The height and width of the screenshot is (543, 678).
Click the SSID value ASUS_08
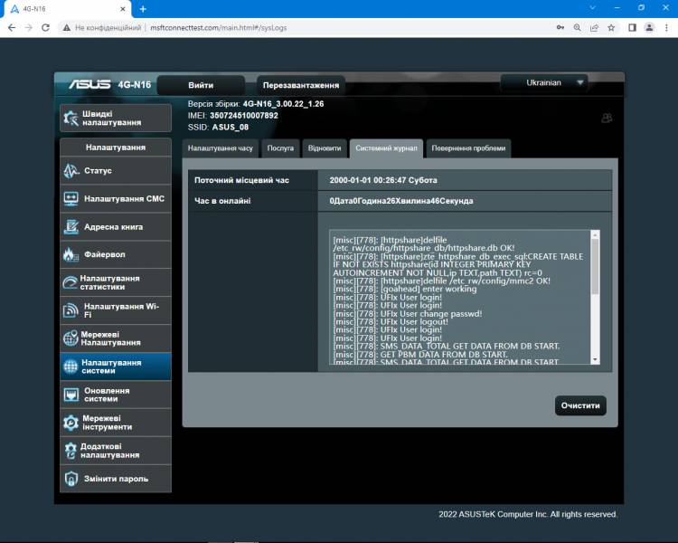pos(230,128)
